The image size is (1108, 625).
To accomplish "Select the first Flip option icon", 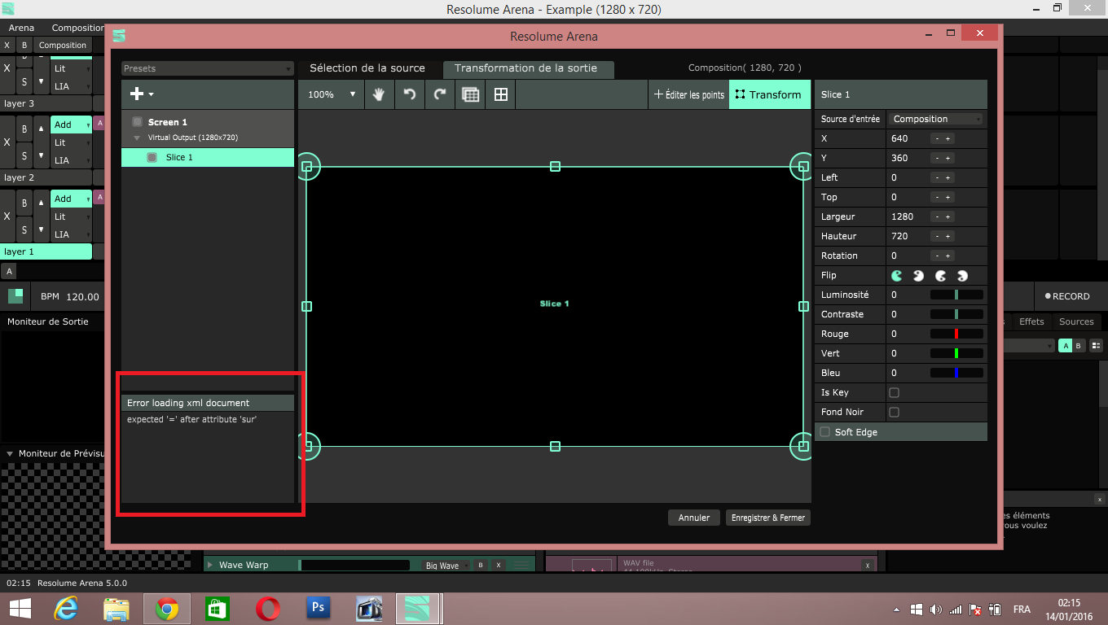I will coord(897,275).
